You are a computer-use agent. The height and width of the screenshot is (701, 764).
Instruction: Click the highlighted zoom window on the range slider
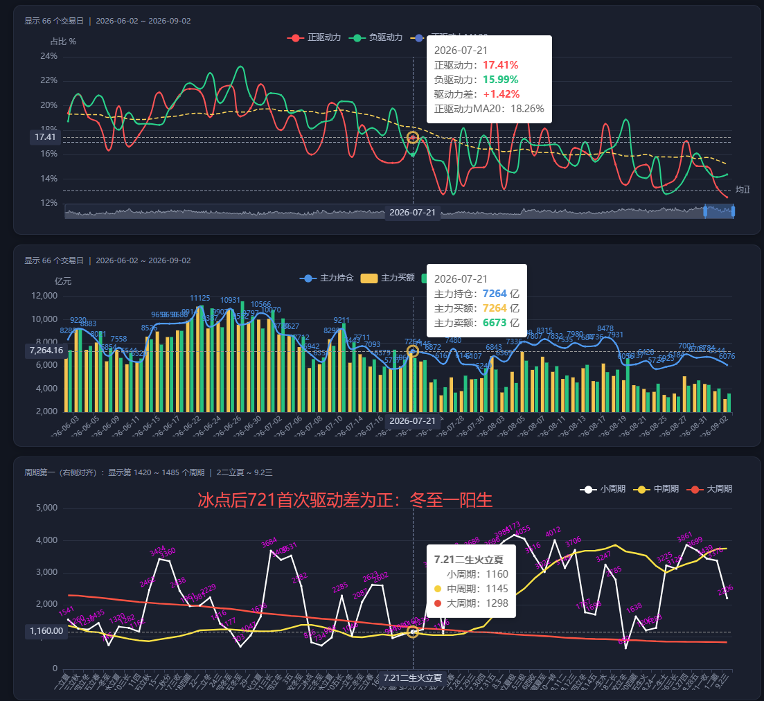click(719, 211)
